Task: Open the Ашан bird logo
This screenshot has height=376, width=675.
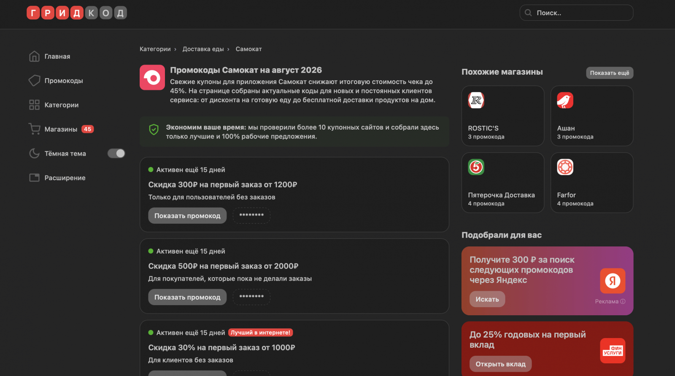Action: pyautogui.click(x=565, y=100)
